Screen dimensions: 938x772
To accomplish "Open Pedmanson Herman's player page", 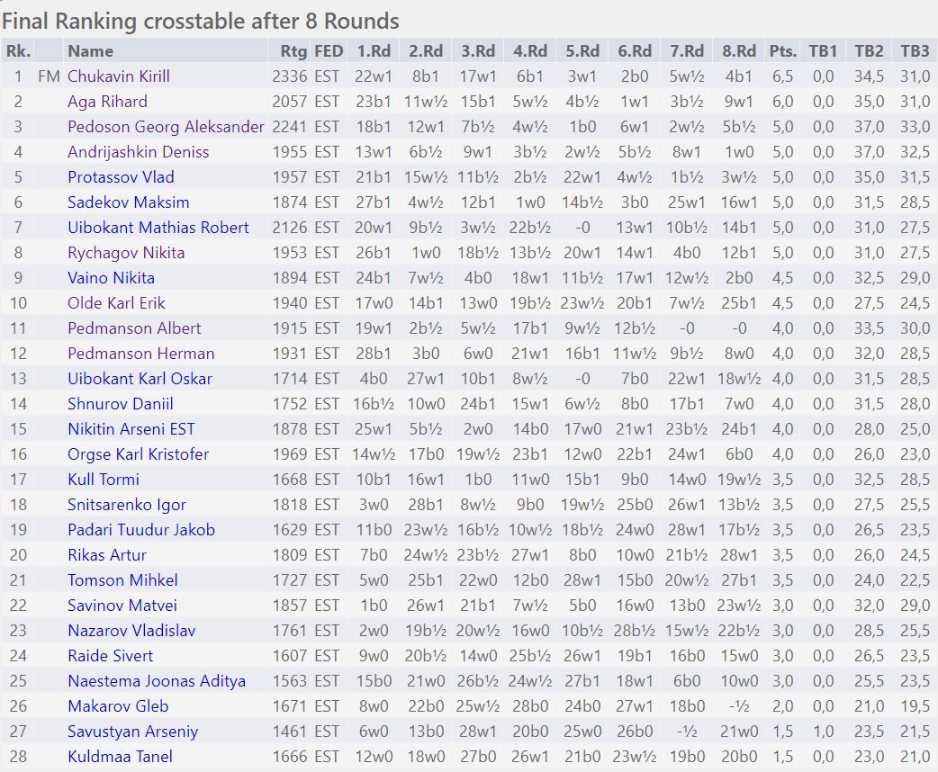I will [x=140, y=354].
